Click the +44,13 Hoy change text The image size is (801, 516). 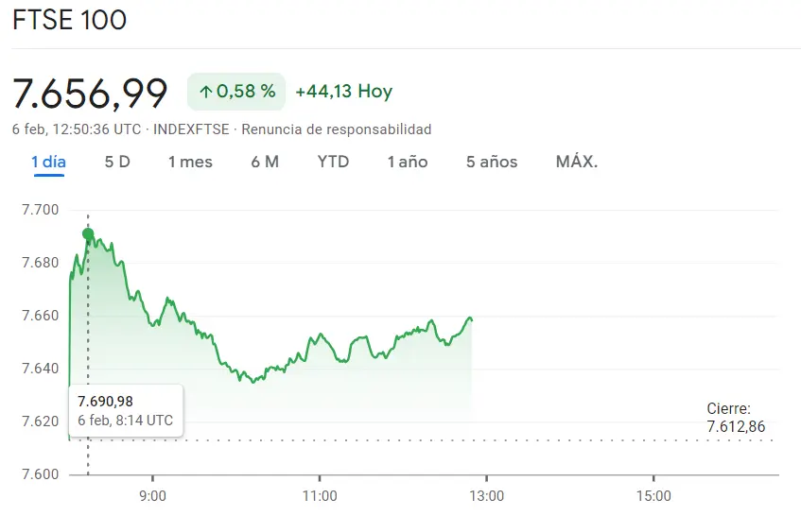[343, 92]
